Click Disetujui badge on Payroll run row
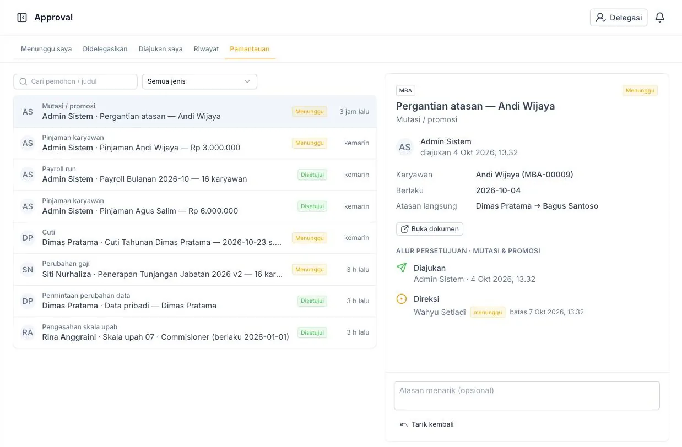 (x=312, y=175)
